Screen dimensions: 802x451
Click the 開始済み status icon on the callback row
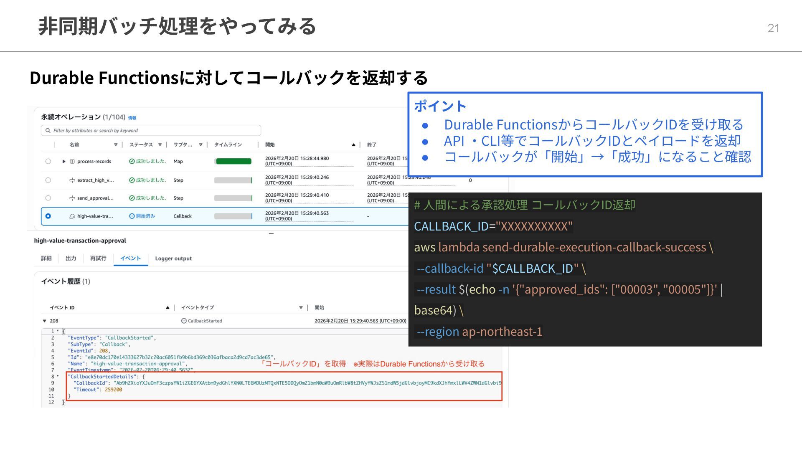[x=132, y=216]
